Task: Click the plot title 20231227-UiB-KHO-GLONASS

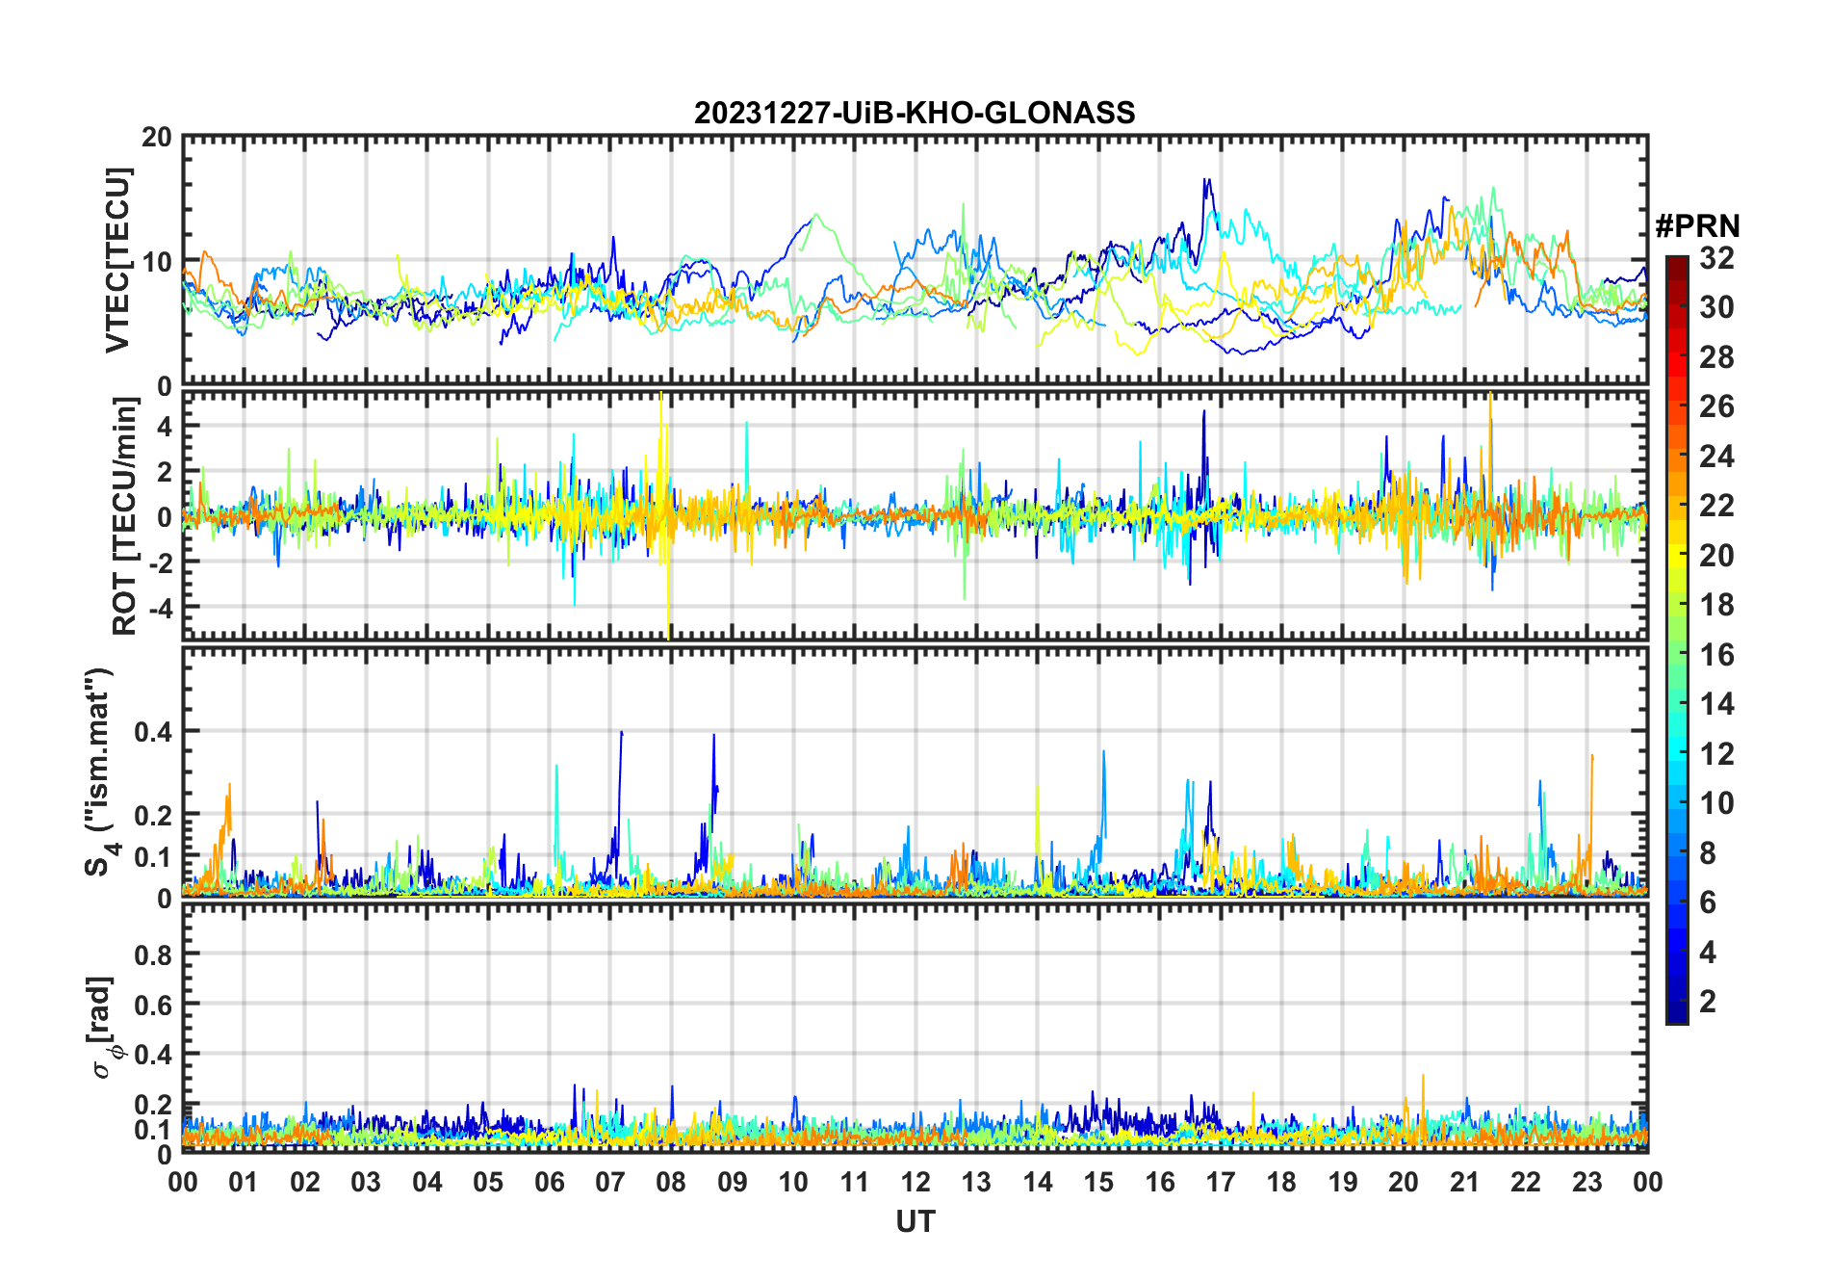Action: [x=915, y=114]
